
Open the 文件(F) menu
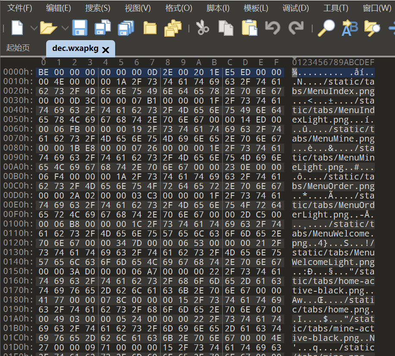20,8
